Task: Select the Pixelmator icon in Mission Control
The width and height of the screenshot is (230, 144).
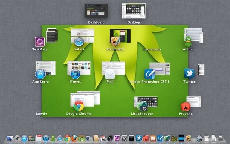Action: [115, 41]
